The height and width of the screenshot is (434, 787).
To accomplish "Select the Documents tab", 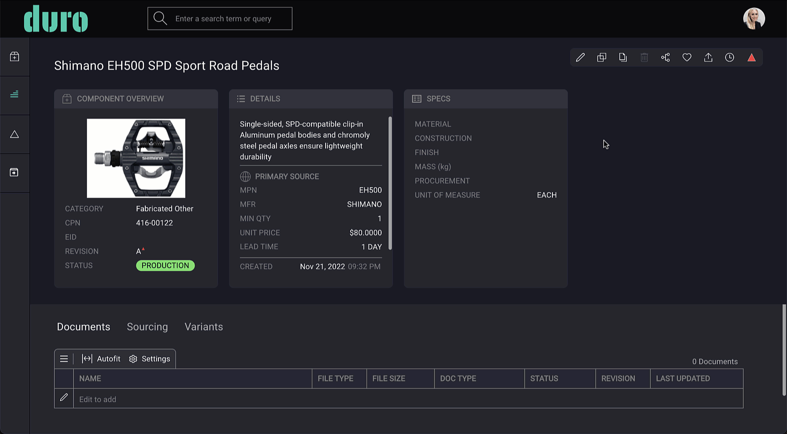I will (83, 327).
